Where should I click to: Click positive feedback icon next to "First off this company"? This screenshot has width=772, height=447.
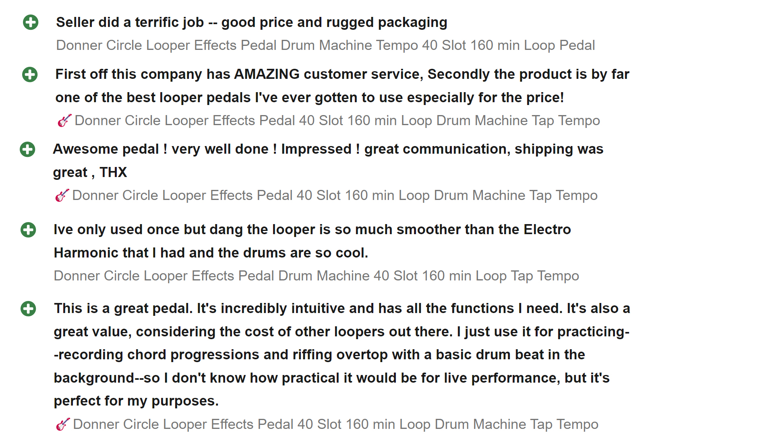(30, 74)
